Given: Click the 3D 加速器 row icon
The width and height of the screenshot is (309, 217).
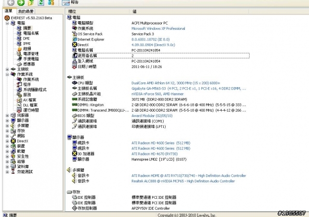Looking at the screenshot, I should [x=74, y=153].
